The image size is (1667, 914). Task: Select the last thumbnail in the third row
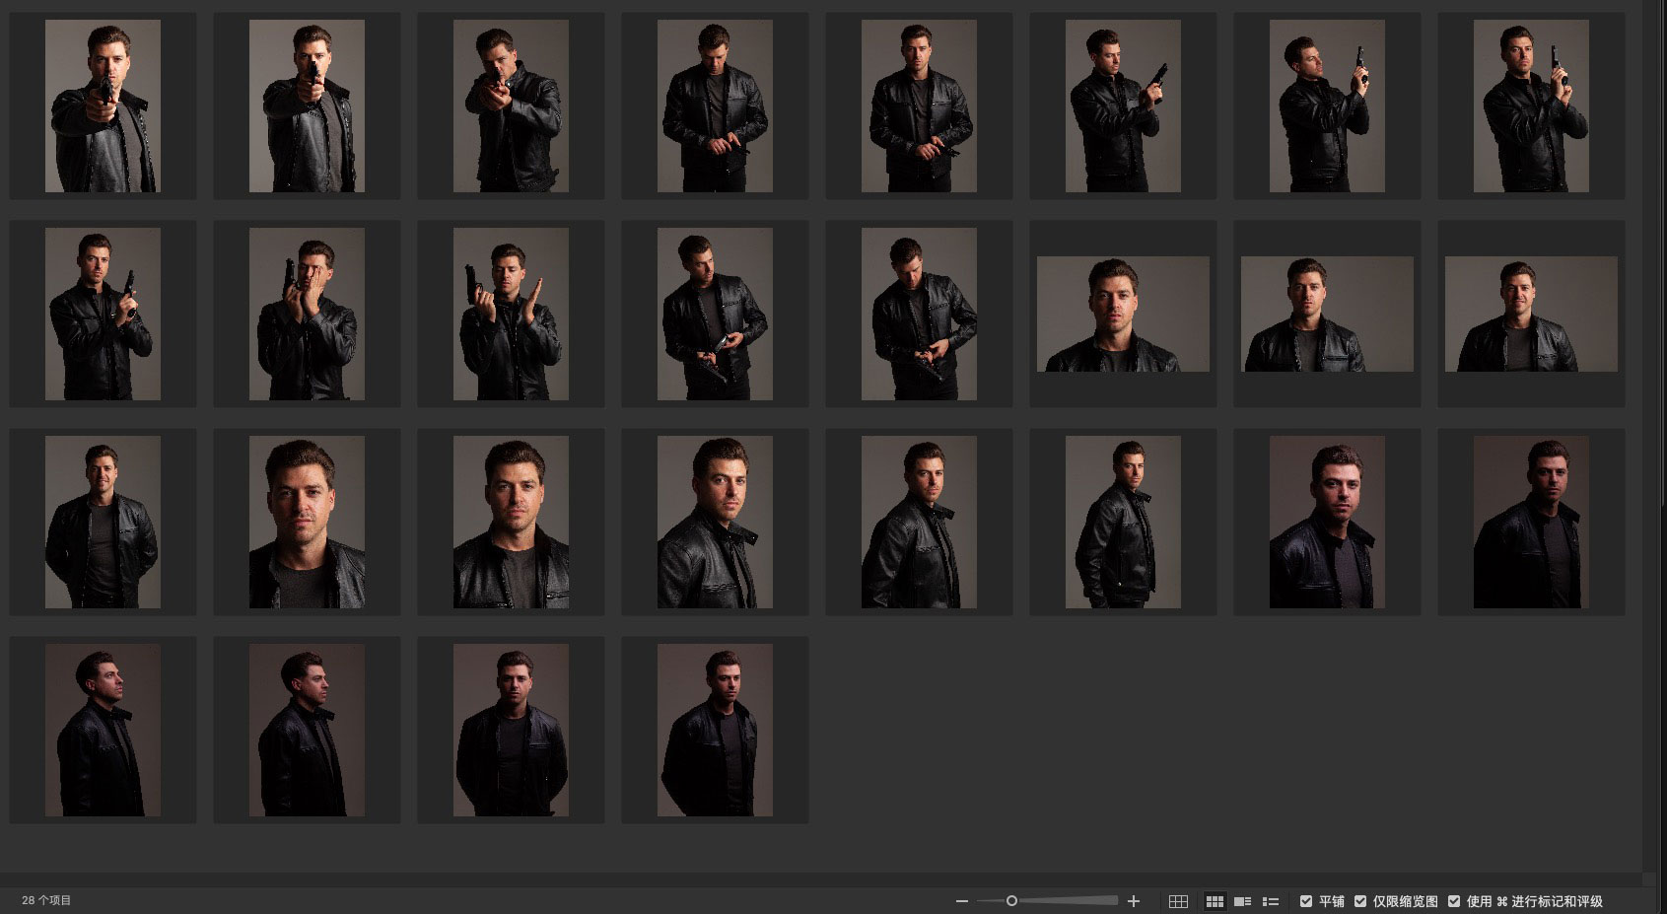(1531, 523)
